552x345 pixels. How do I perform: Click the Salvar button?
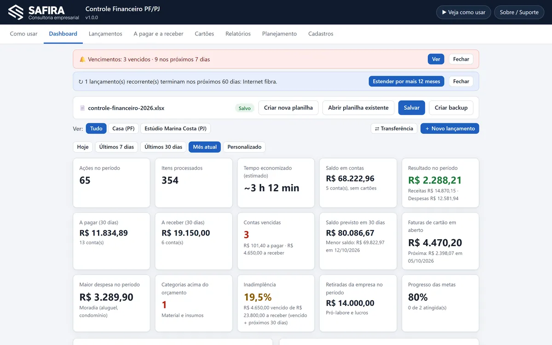point(412,108)
